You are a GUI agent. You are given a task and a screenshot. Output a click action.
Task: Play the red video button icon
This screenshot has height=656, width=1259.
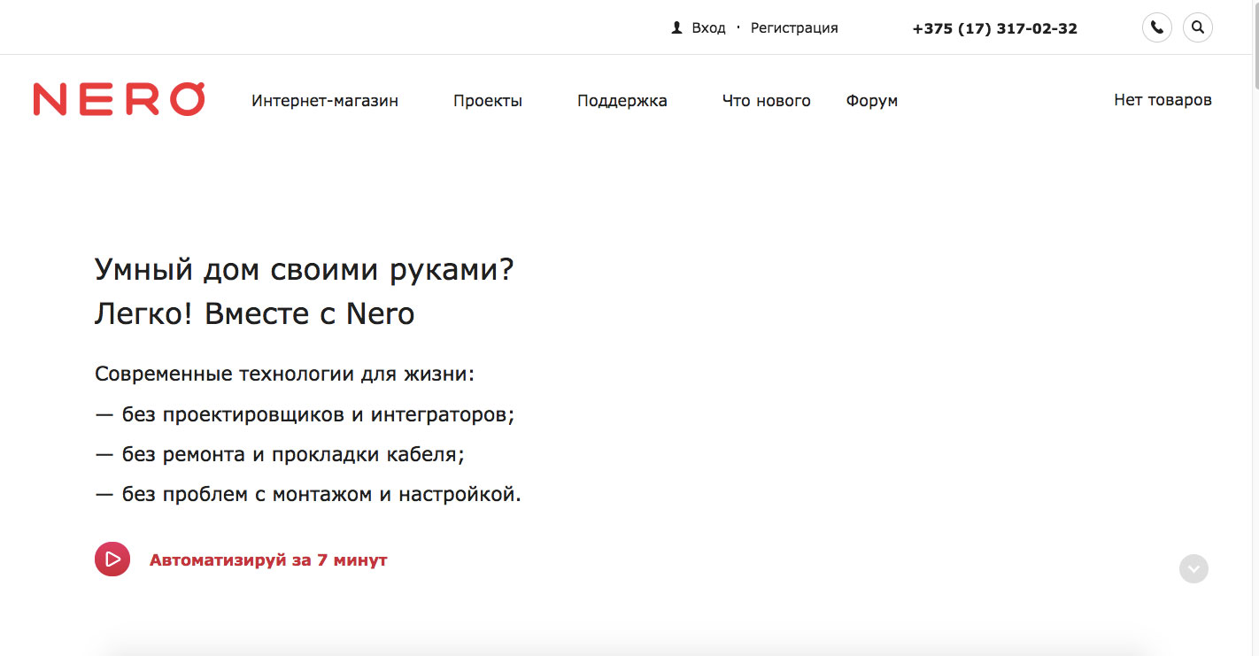pyautogui.click(x=112, y=560)
